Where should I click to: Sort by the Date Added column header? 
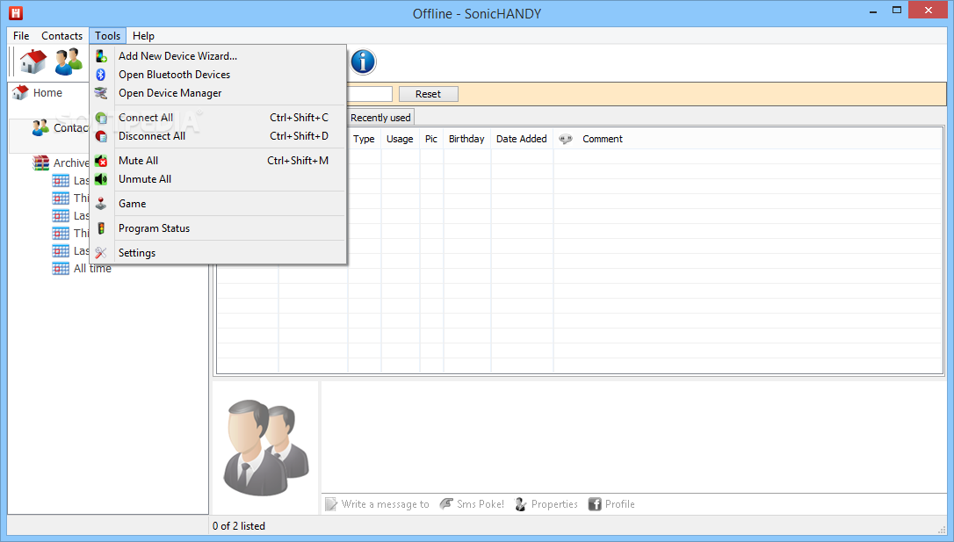coord(522,139)
